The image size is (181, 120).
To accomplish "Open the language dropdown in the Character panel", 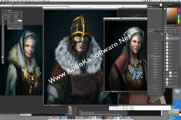I will [12, 28].
